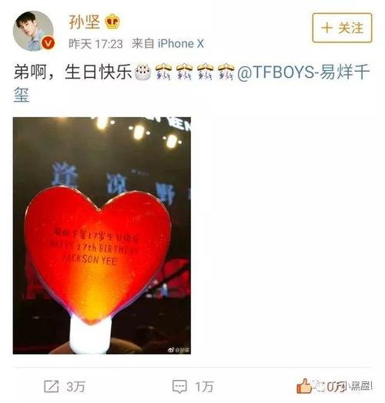Click the post text 弟啊,生日快乐
Image resolution: width=385 pixels, height=403 pixels.
click(72, 72)
